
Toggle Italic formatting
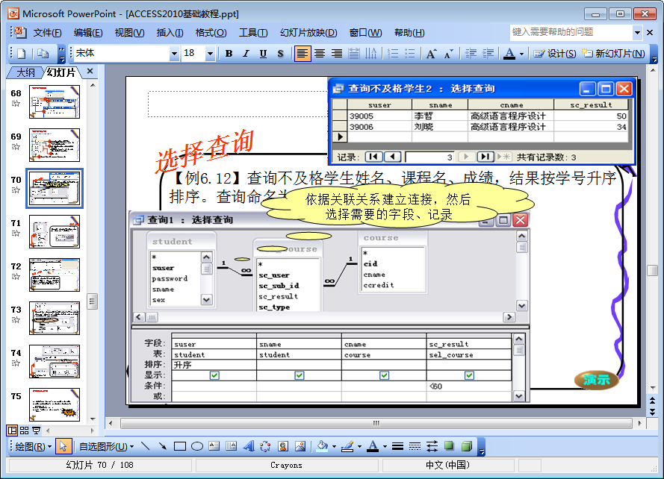tap(246, 54)
